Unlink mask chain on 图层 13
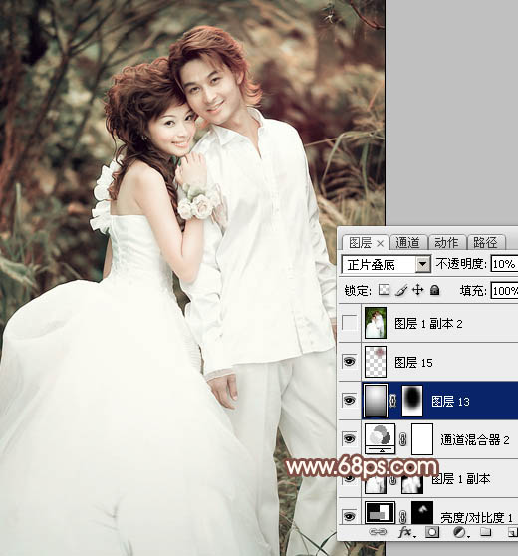Screen dimensions: 518x556 (x=392, y=401)
